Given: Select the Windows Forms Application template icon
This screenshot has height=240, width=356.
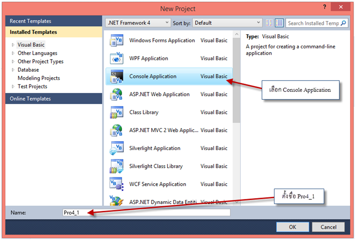Looking at the screenshot, I should pyautogui.click(x=117, y=40).
